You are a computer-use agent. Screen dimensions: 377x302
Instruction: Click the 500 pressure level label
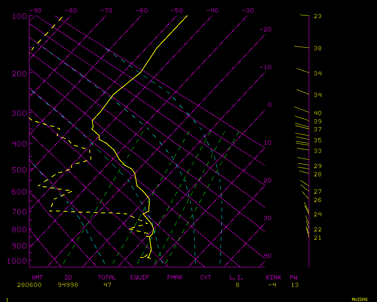[19, 170]
